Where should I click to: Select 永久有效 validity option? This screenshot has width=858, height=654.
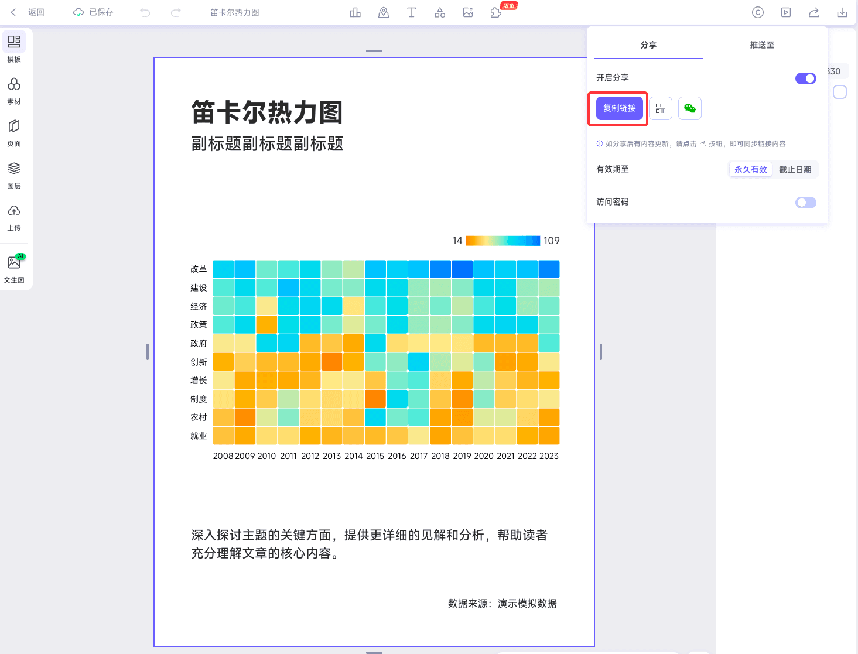(x=751, y=169)
